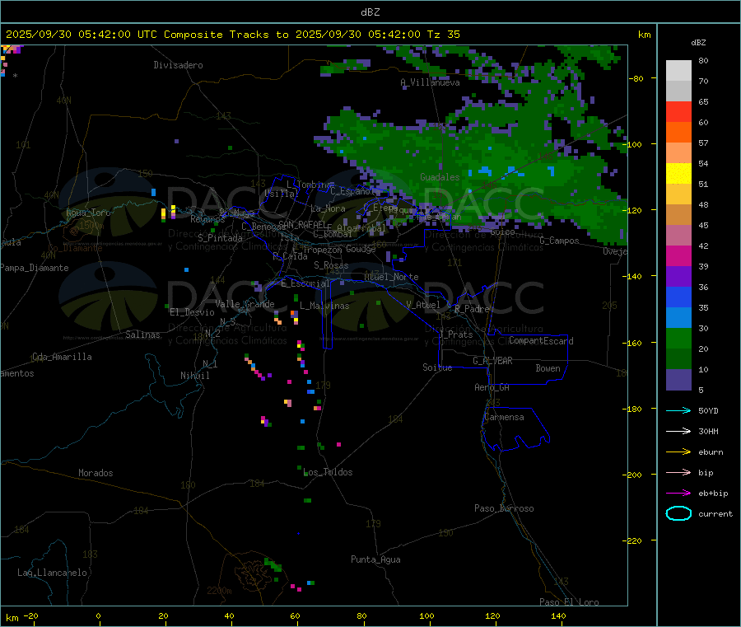Screen dimensions: 741x627
Task: Click the '100' km horizontal axis tick
Action: click(x=426, y=615)
